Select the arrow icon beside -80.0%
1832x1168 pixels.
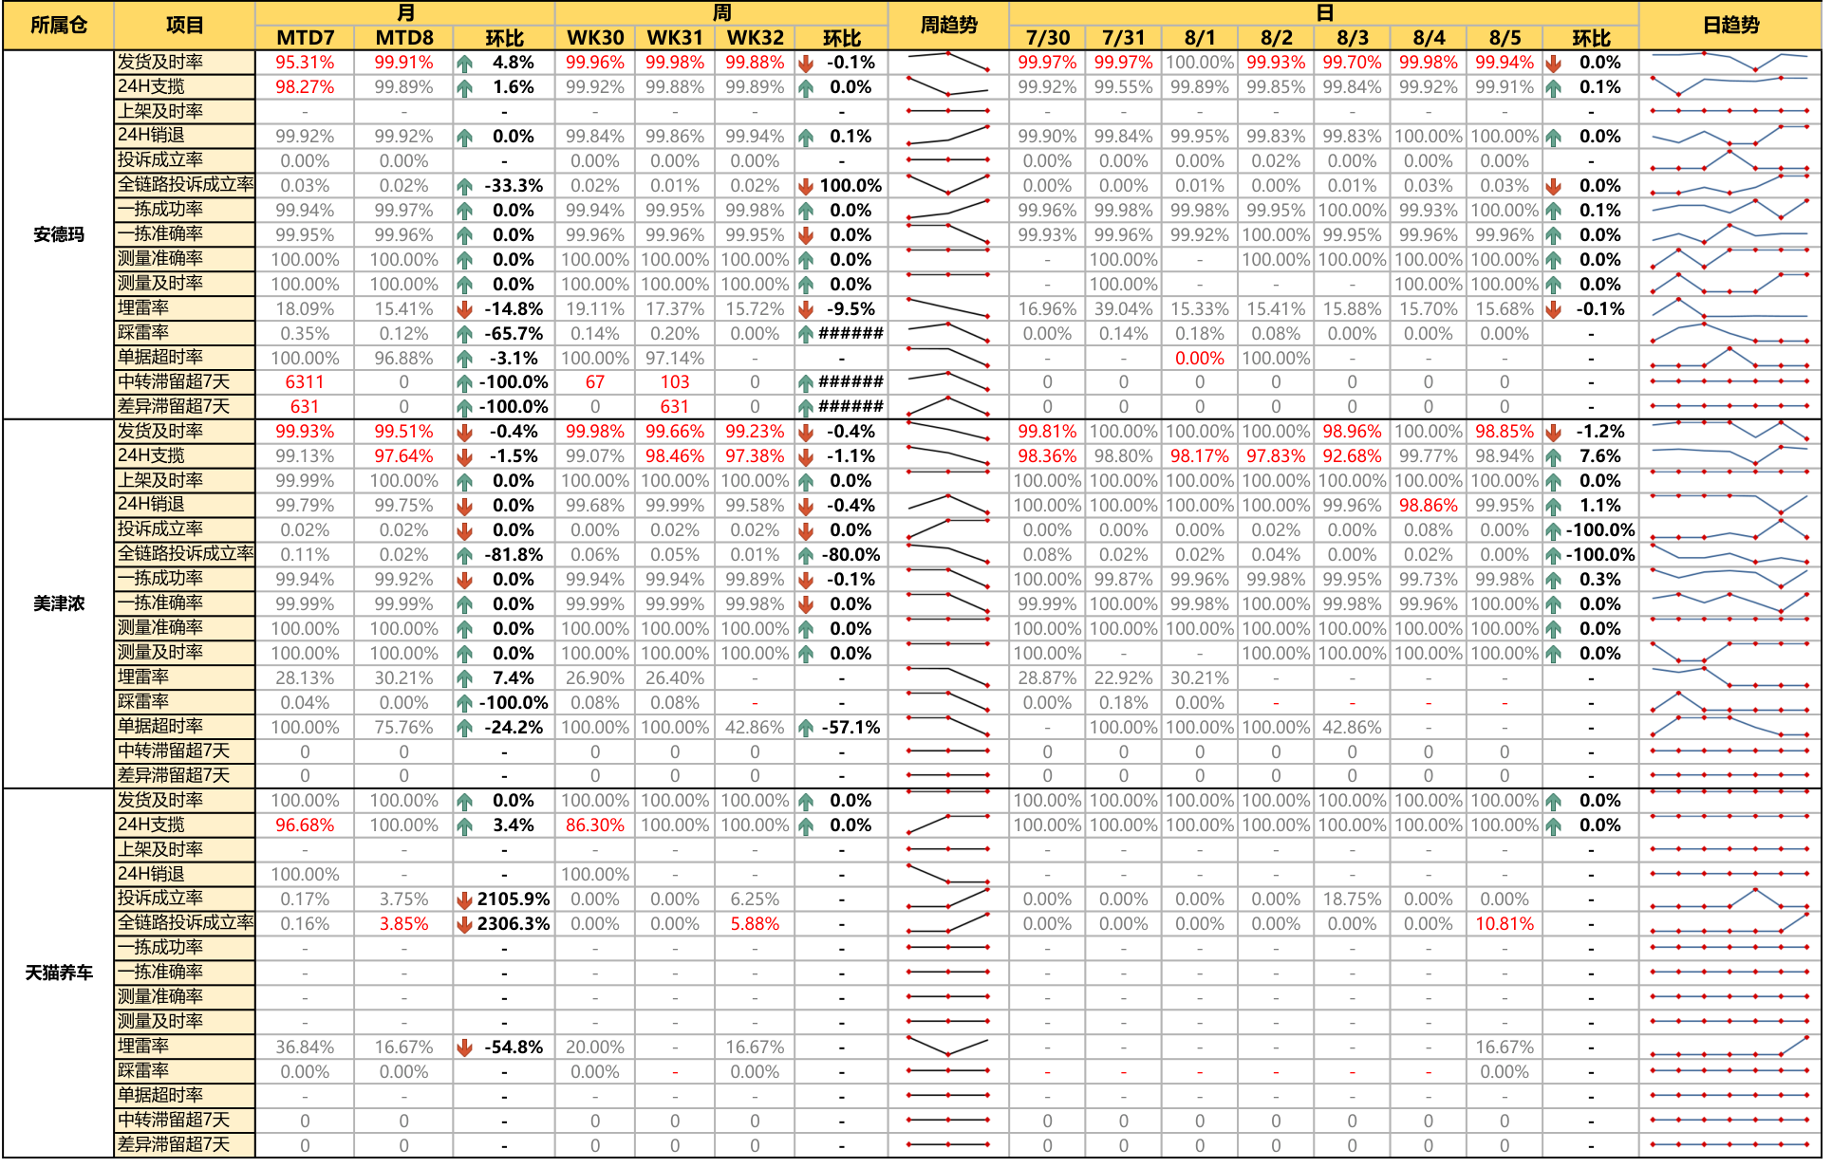[x=806, y=556]
